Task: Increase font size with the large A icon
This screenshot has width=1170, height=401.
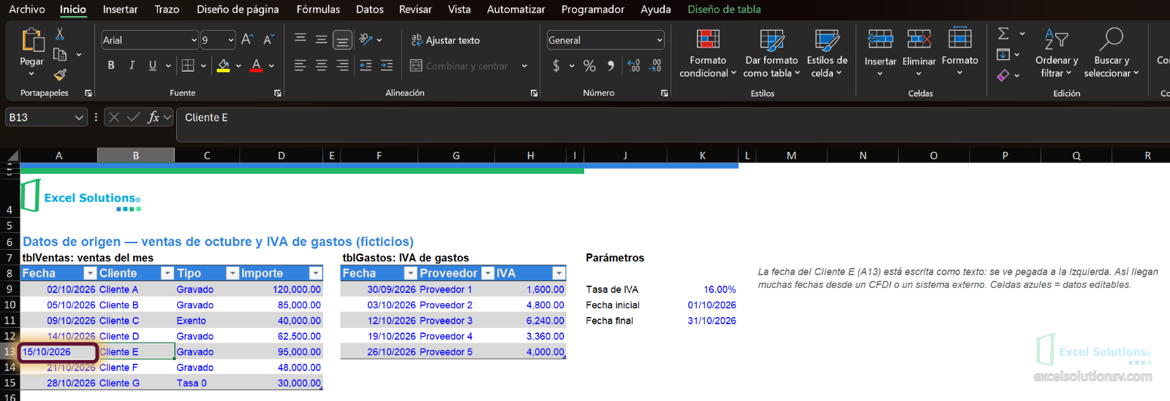Action: click(x=247, y=39)
